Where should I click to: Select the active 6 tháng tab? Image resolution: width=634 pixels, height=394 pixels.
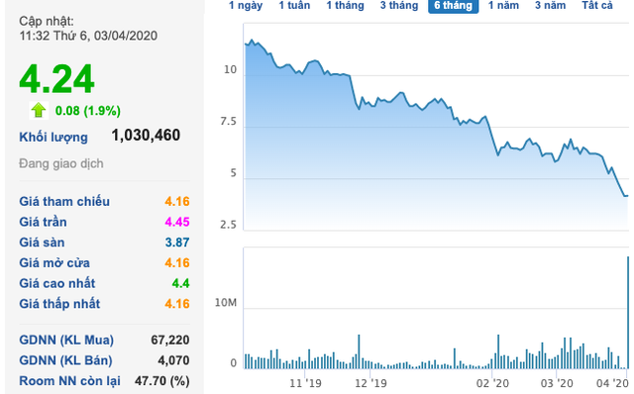pos(454,6)
